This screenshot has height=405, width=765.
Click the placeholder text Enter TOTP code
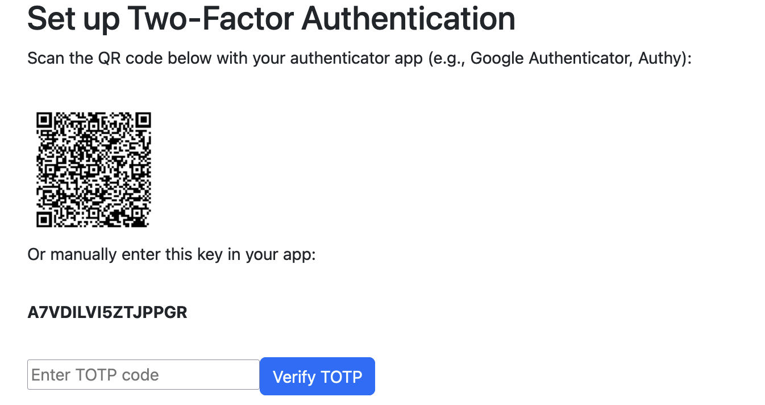tap(95, 375)
